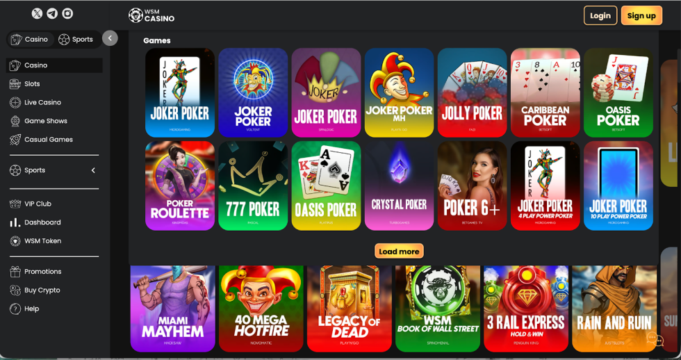Select the Casino toggle tab
The height and width of the screenshot is (360, 681).
pos(29,40)
